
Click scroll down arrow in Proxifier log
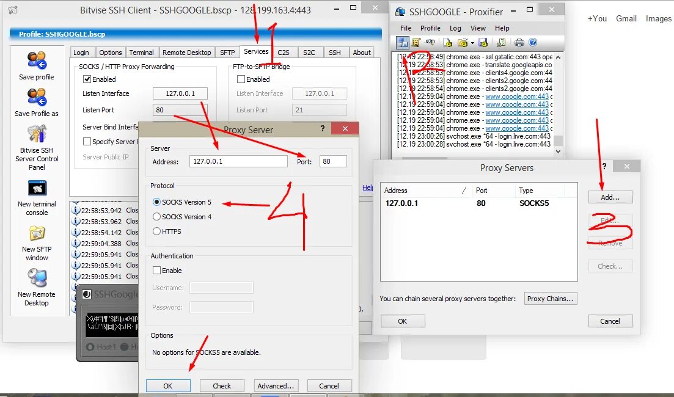pos(558,151)
